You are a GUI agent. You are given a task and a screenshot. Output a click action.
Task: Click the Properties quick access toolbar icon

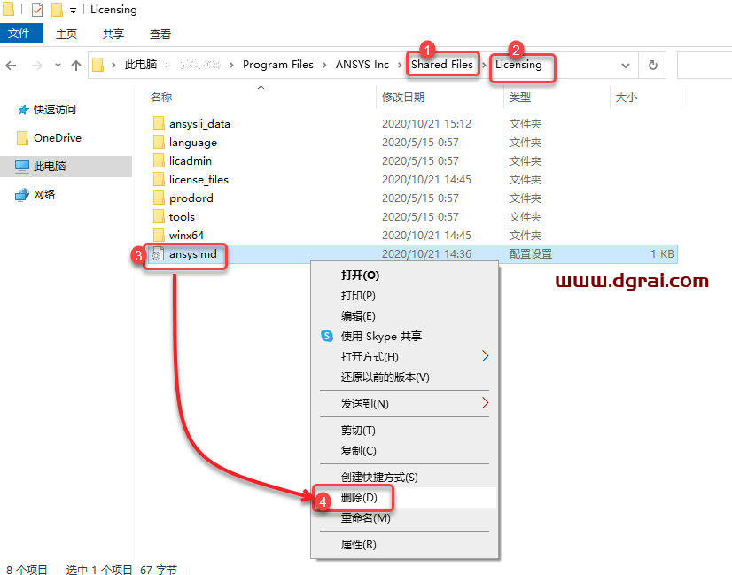[37, 10]
